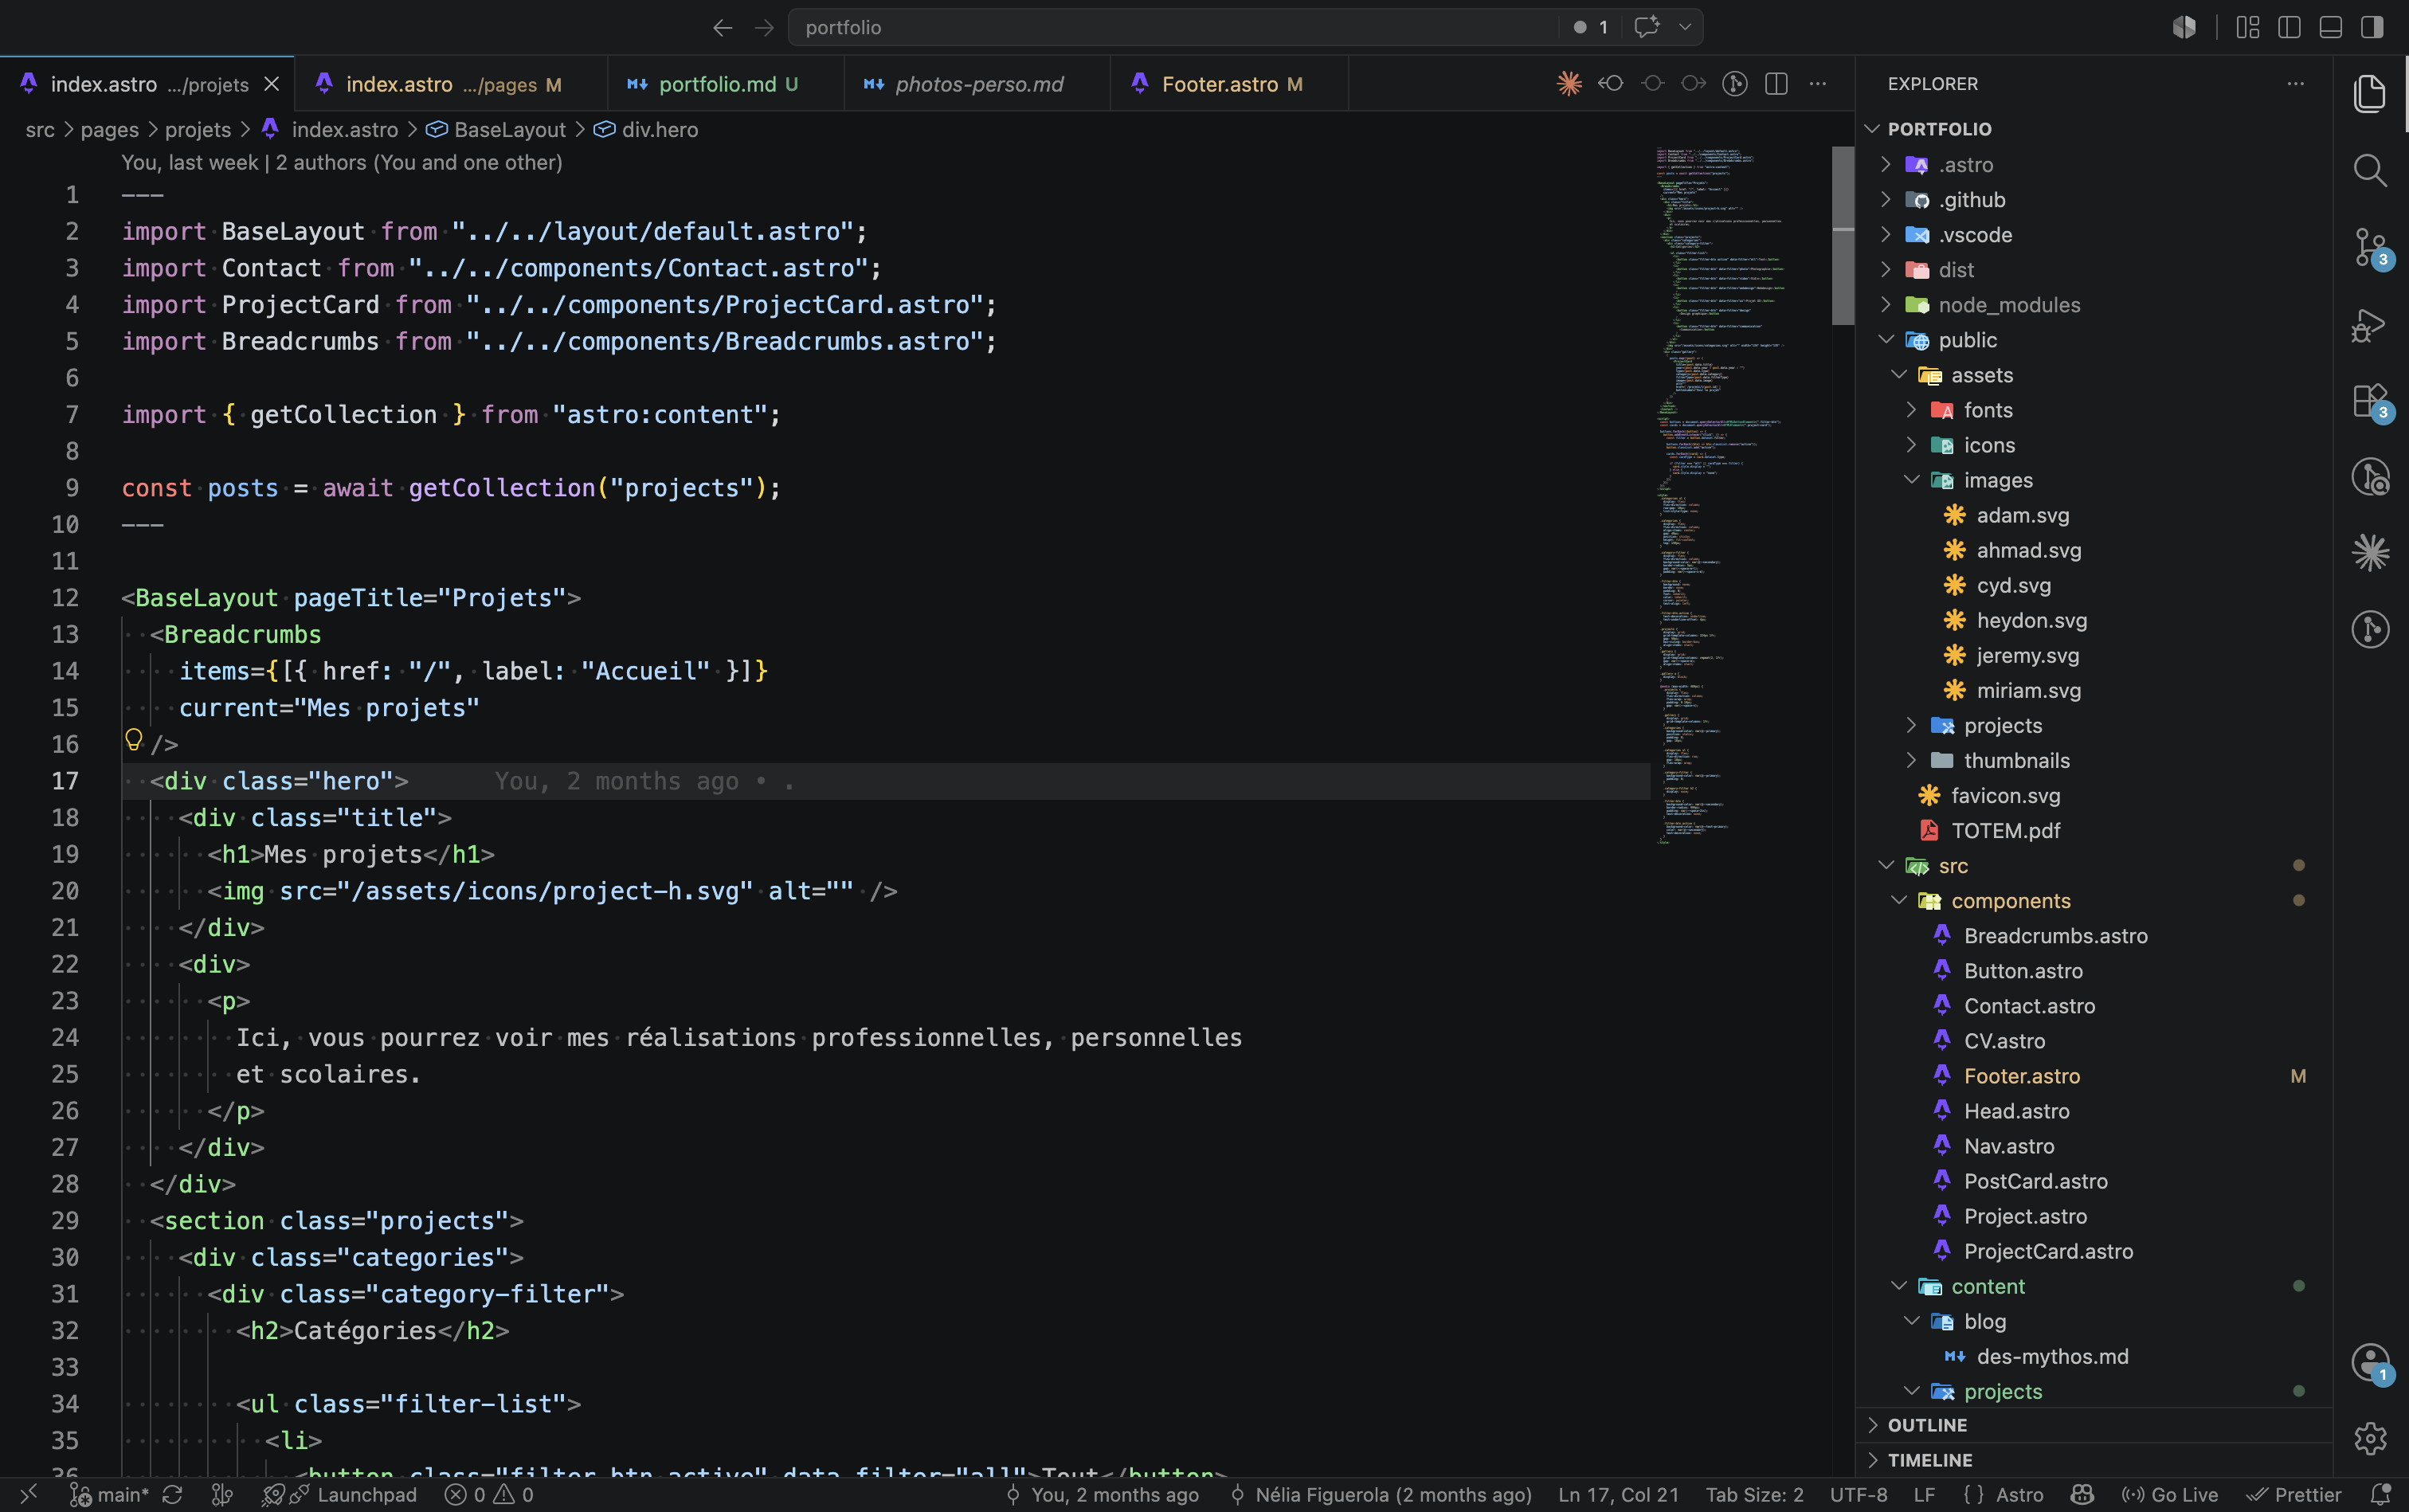Viewport: 2409px width, 1512px height.
Task: Collapse the public folder
Action: coord(1886,339)
